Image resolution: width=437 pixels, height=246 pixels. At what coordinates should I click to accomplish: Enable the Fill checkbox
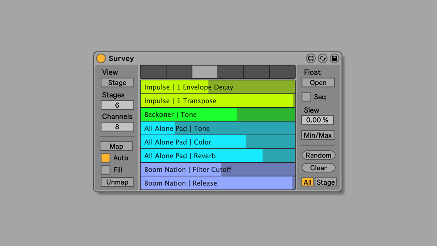point(105,170)
